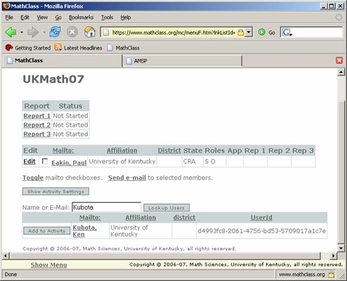Click the vertical scrollbar down arrow
Image resolution: width=347 pixels, height=281 pixels.
pos(341,248)
